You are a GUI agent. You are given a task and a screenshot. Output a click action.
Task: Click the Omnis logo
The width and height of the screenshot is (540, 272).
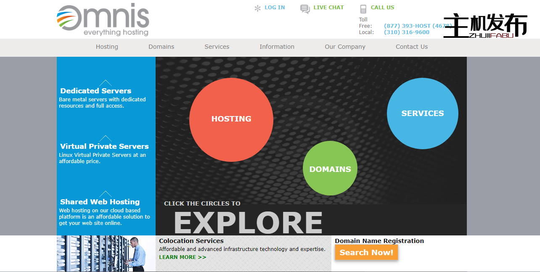tap(103, 20)
